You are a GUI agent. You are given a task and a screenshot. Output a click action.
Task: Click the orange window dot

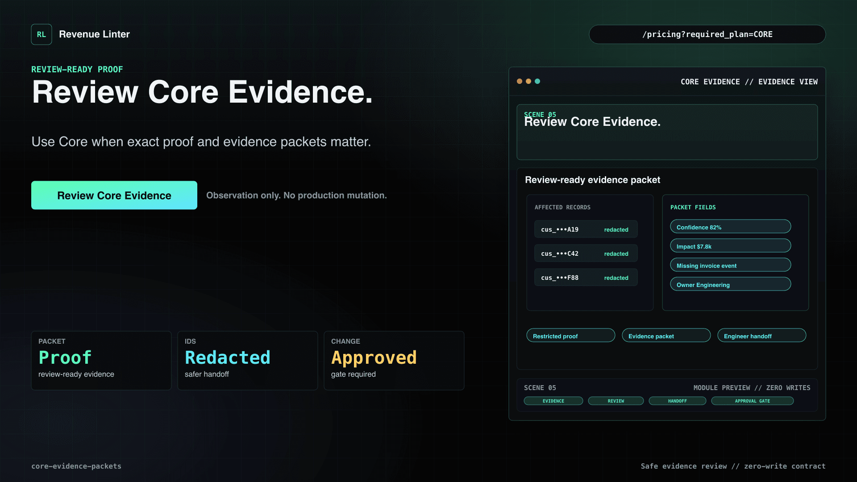(520, 81)
